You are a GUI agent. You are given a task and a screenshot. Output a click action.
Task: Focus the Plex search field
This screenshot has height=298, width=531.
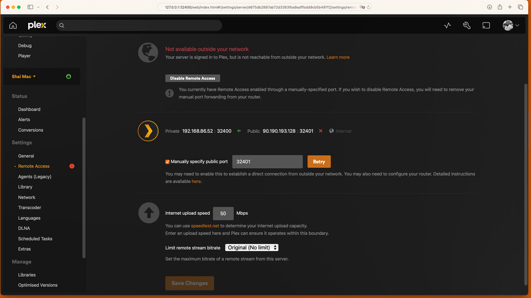click(x=139, y=25)
